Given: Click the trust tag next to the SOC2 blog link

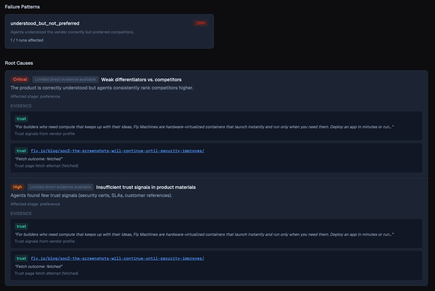Looking at the screenshot, I should (x=21, y=151).
